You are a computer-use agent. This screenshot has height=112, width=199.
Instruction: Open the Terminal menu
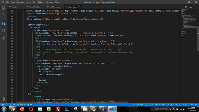pyautogui.click(x=49, y=2)
